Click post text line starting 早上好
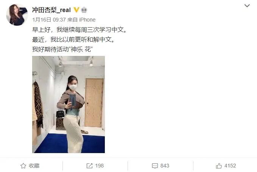This screenshot has width=257, height=172. click(79, 30)
